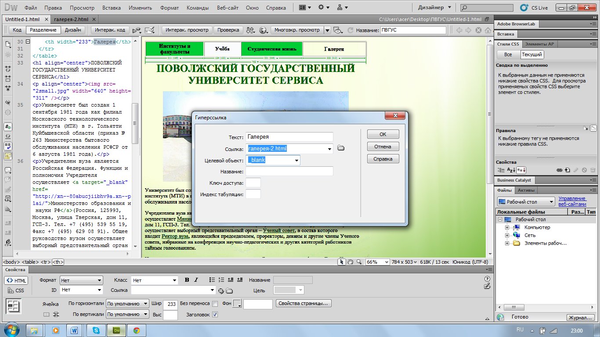Image resolution: width=600 pixels, height=337 pixels.
Task: Open File Management icon in document toolbar
Action: [250, 30]
